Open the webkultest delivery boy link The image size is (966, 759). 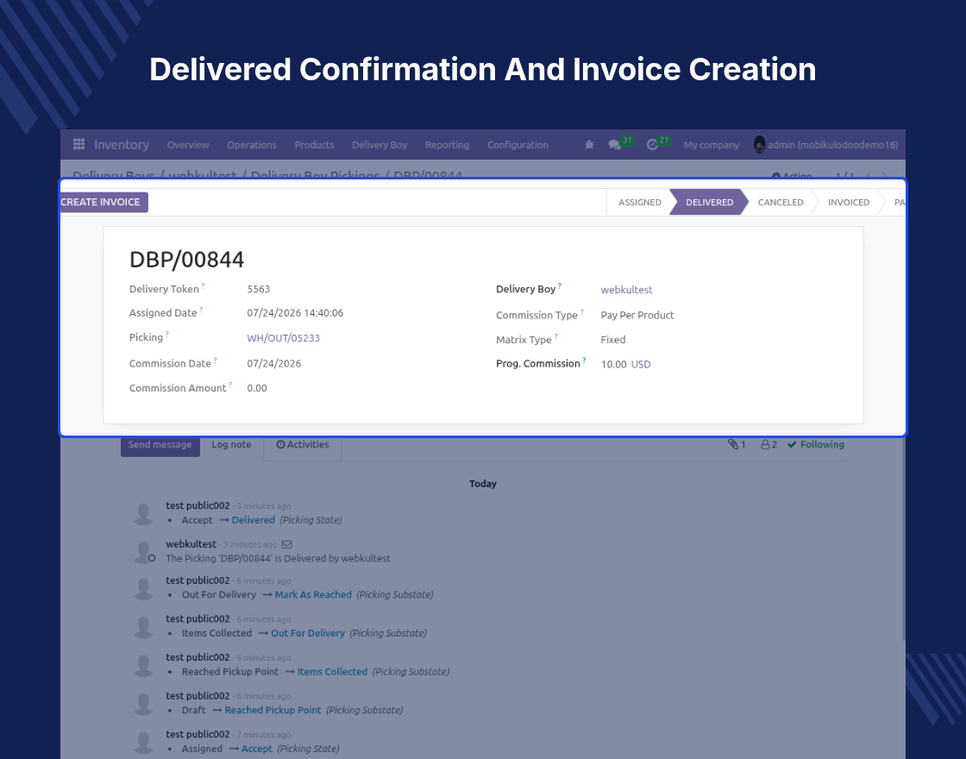[x=626, y=290]
